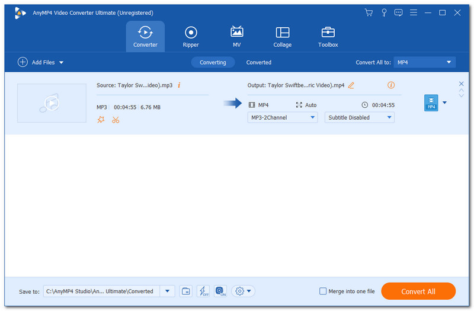Viewport: 474px width, 311px height.
Task: Click the 6.76 MB file size
Action: (x=150, y=107)
